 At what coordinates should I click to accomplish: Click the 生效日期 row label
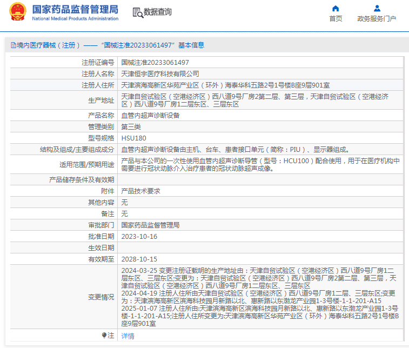point(101,248)
